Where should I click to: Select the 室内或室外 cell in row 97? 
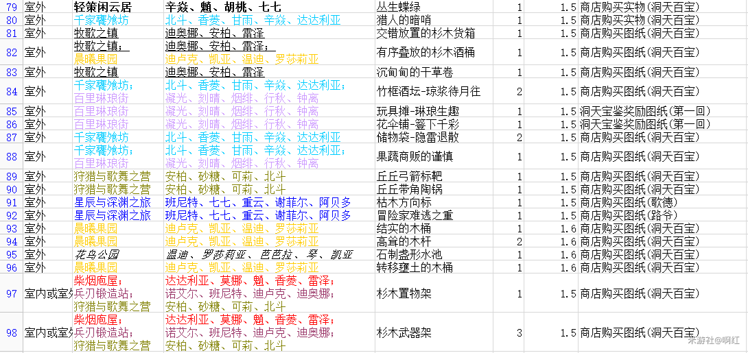pyautogui.click(x=47, y=293)
